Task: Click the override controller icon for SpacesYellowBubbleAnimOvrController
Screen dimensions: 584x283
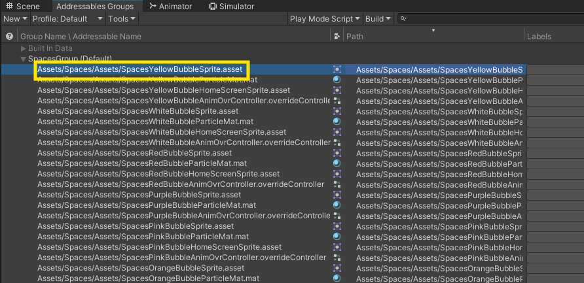Action: [x=337, y=101]
